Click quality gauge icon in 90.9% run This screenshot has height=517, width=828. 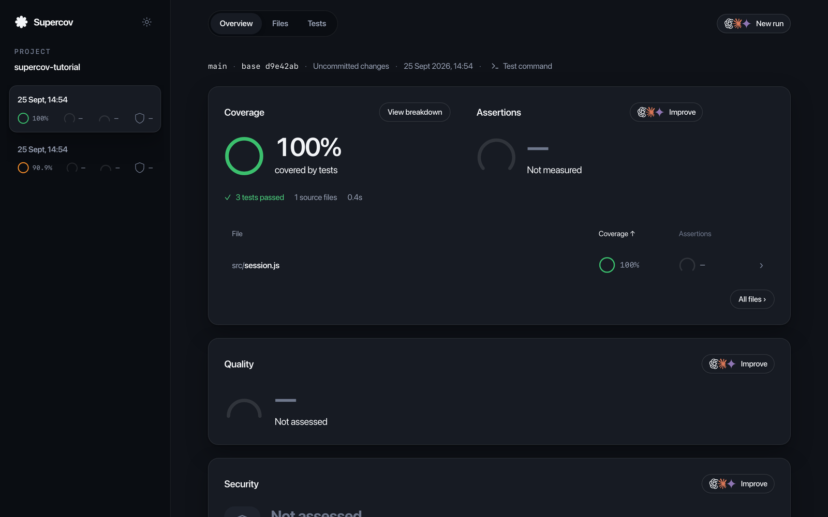pos(106,168)
